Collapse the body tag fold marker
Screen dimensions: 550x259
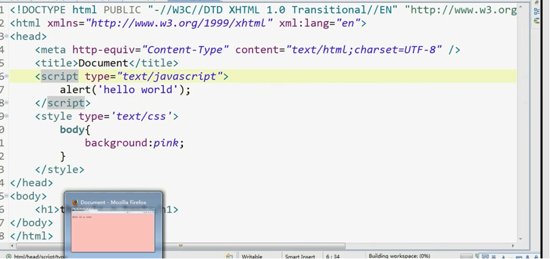6,196
